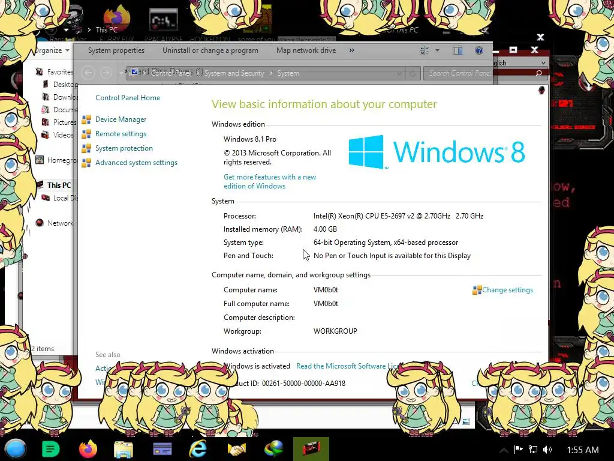Click the 1:55 AM clock
The width and height of the screenshot is (614, 461).
(x=583, y=450)
